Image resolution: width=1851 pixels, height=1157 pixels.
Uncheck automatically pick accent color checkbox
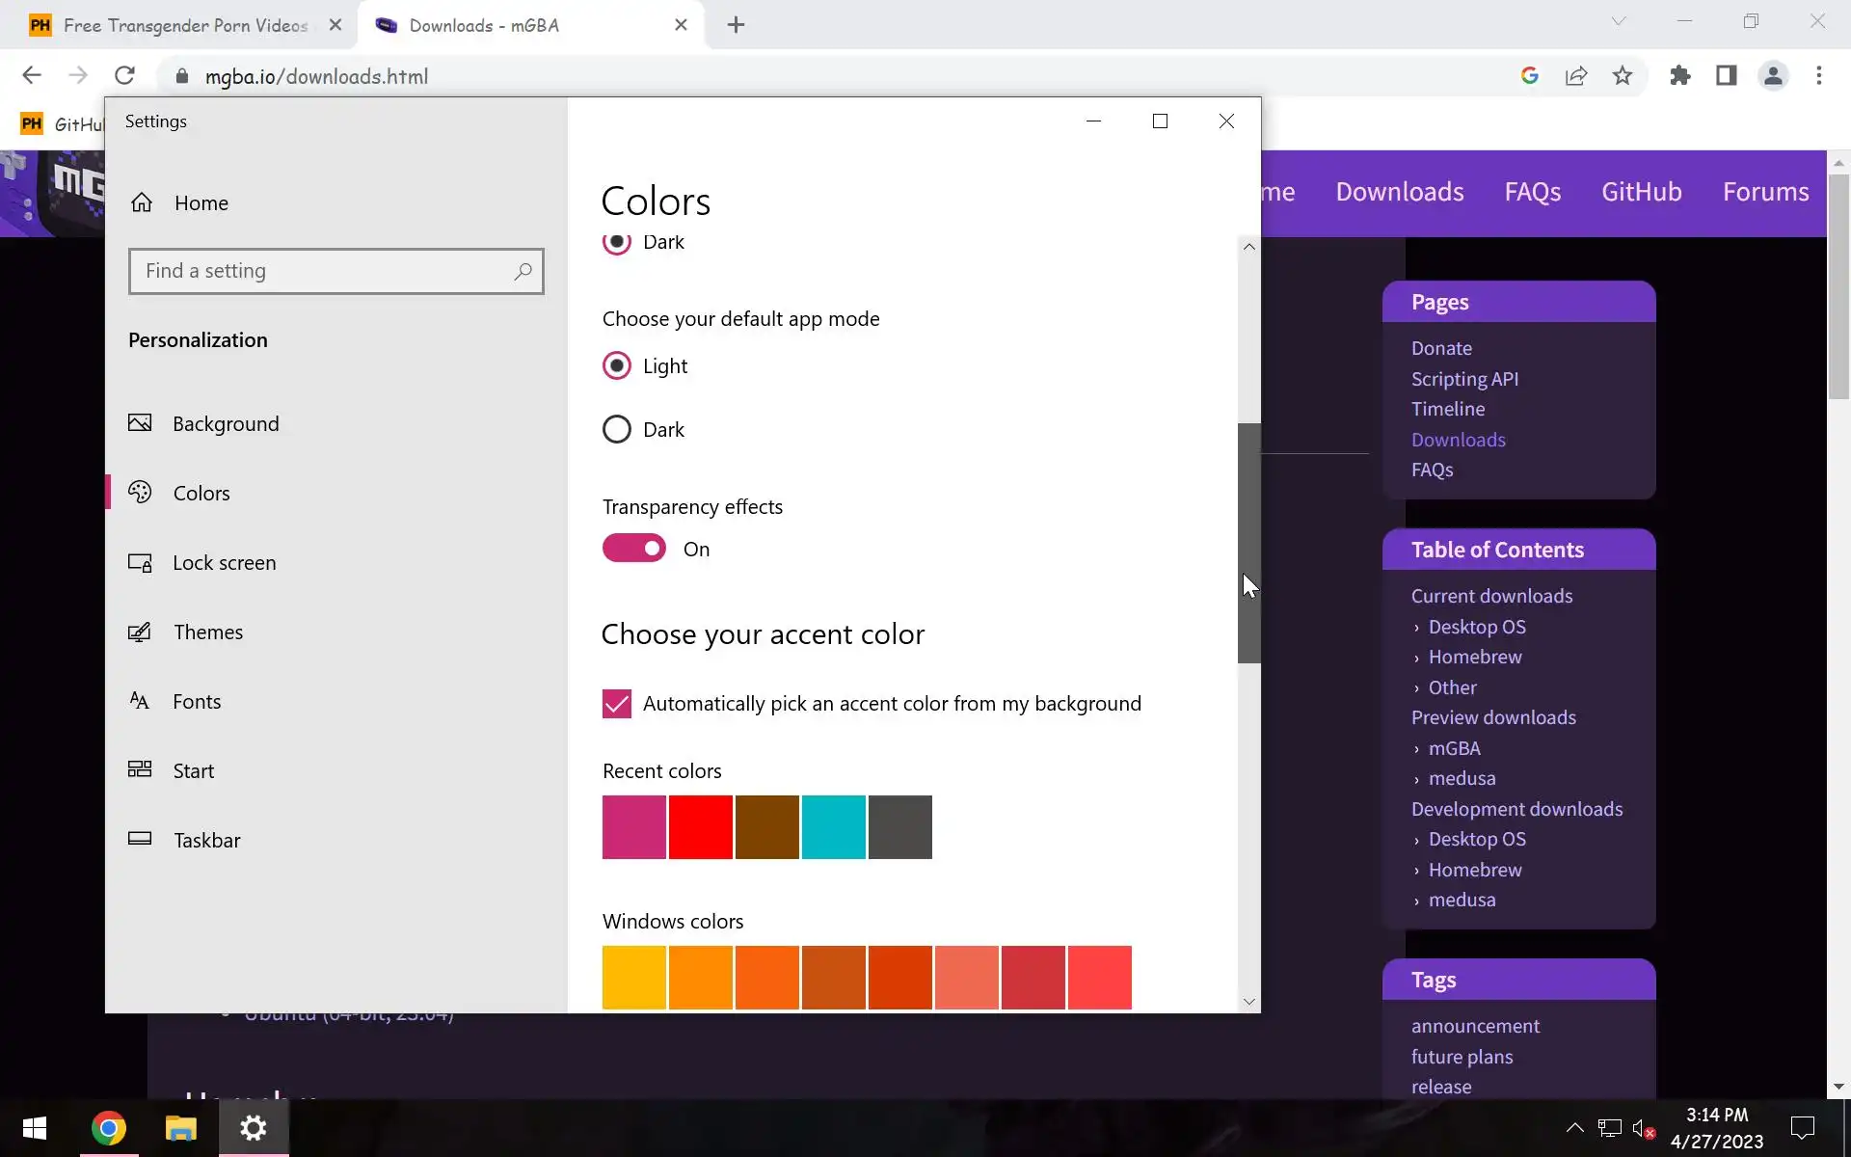617,704
